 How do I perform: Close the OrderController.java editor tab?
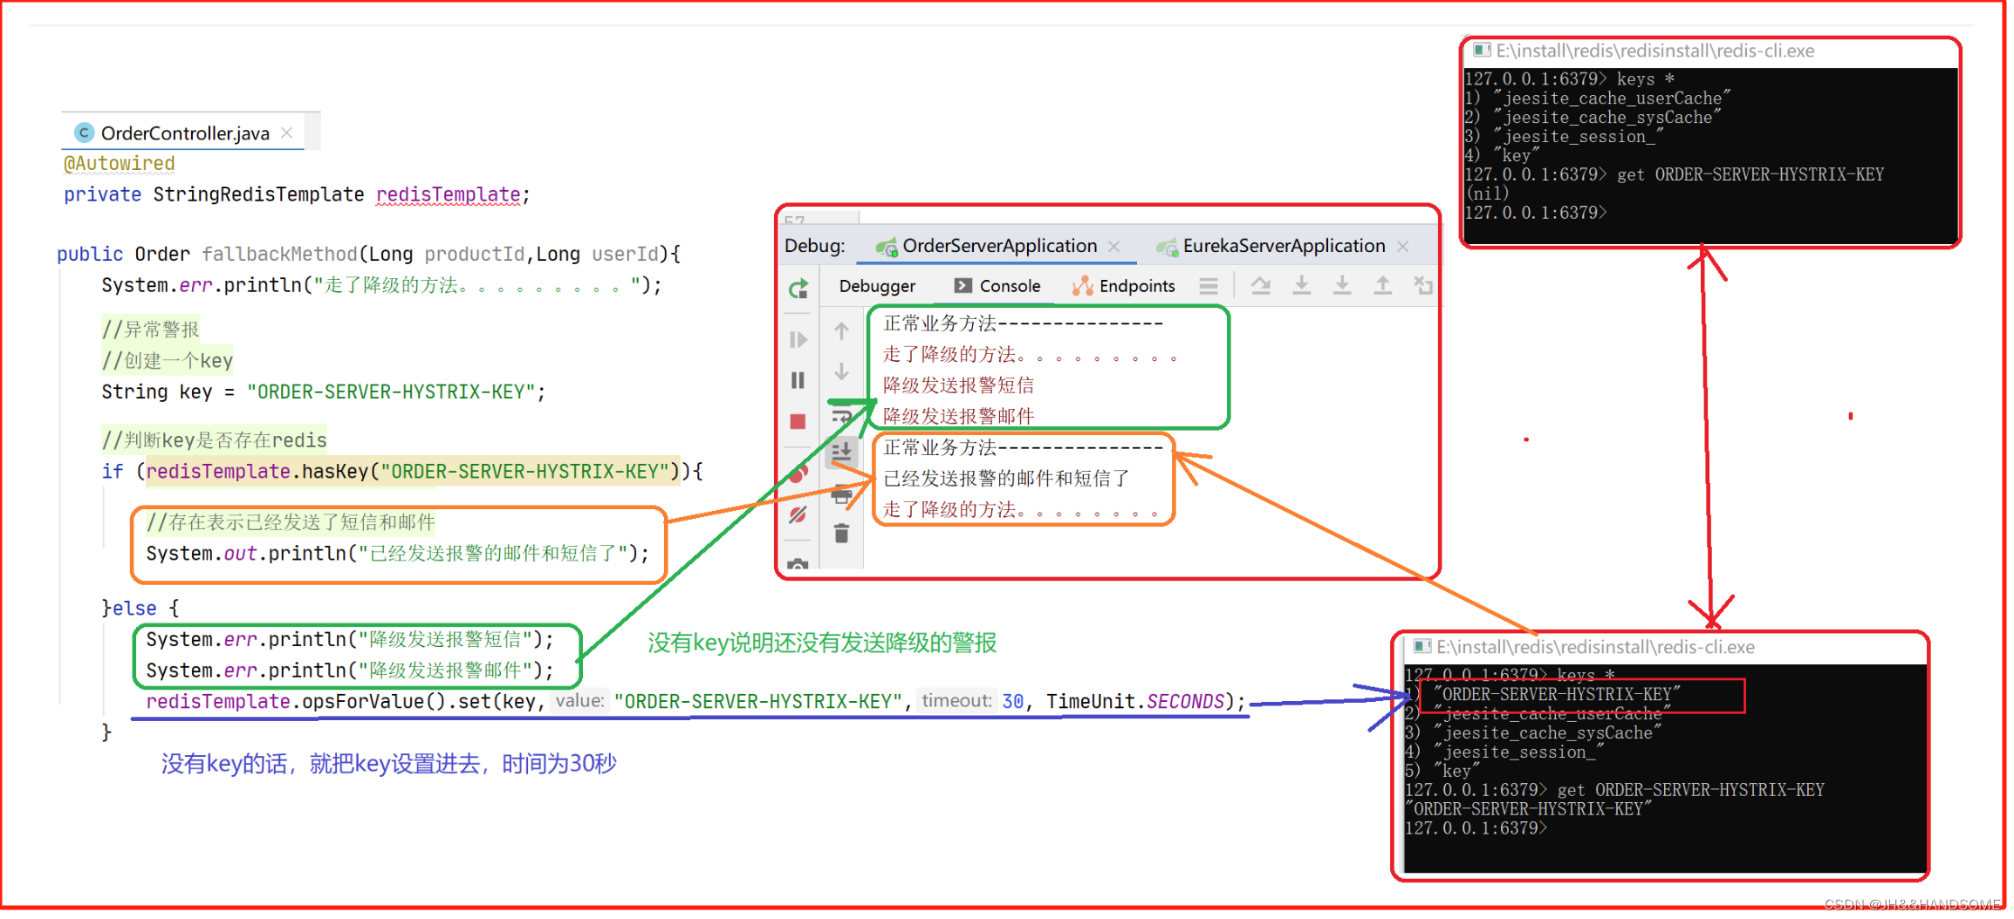(x=286, y=133)
